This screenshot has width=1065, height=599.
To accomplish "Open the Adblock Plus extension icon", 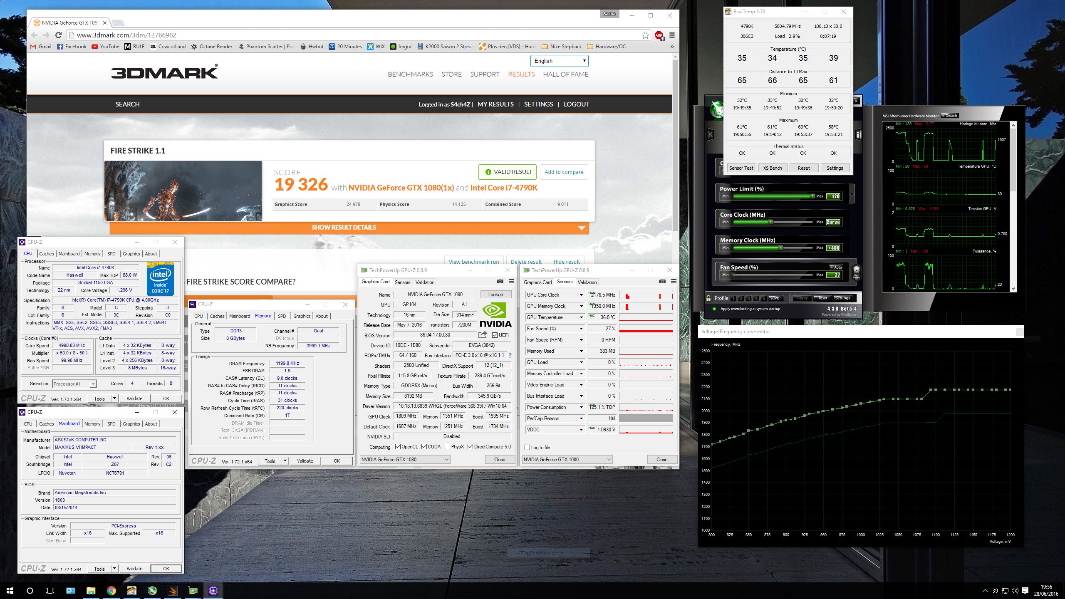I will point(659,35).
